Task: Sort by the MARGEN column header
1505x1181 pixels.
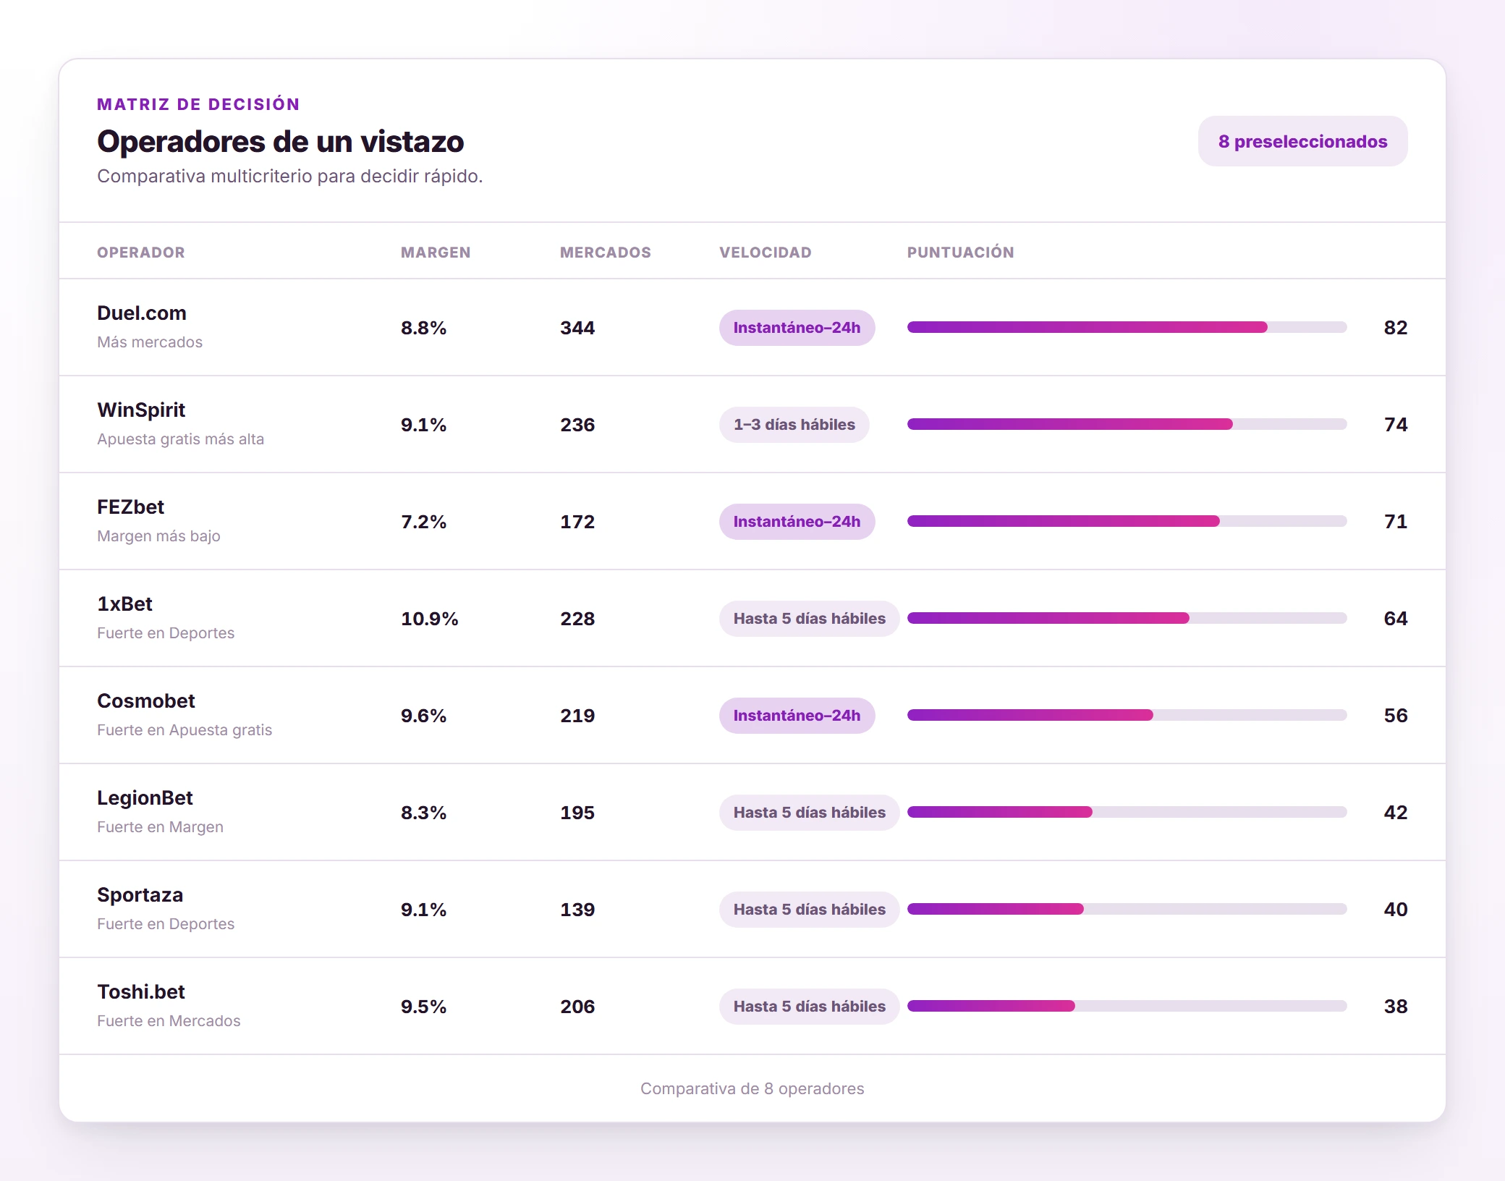Action: coord(436,253)
